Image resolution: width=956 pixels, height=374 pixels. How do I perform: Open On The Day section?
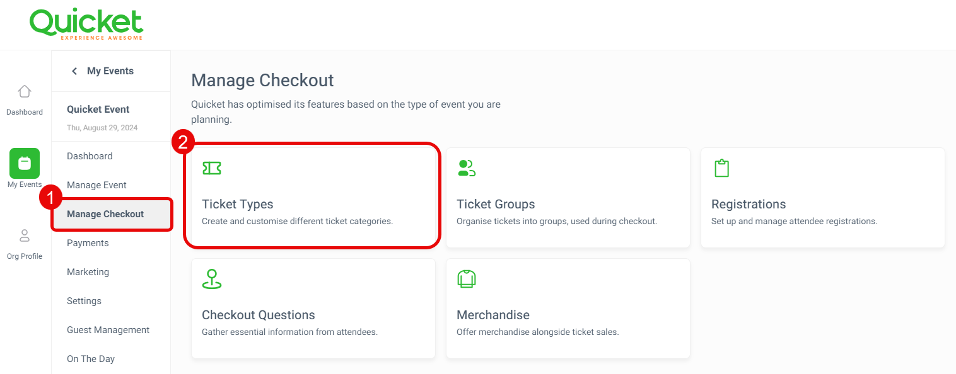91,359
